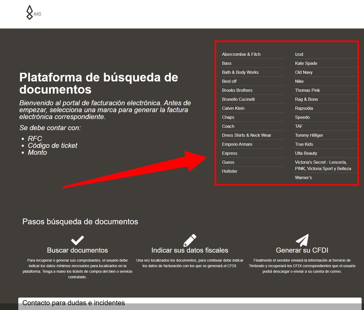Click the Hollister brand link
The height and width of the screenshot is (310, 364).
(229, 171)
